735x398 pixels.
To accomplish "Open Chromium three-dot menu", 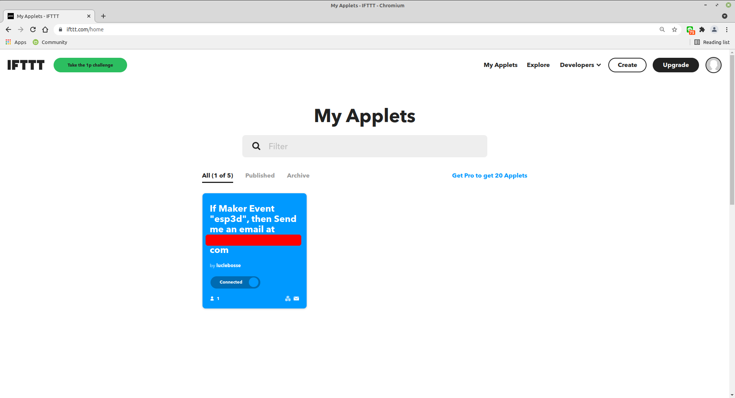I will 727,29.
